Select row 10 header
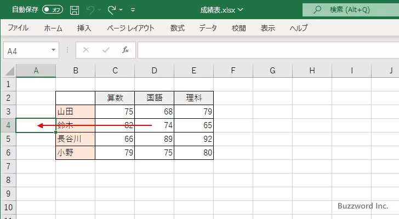The width and height of the screenshot is (399, 219). 8,208
